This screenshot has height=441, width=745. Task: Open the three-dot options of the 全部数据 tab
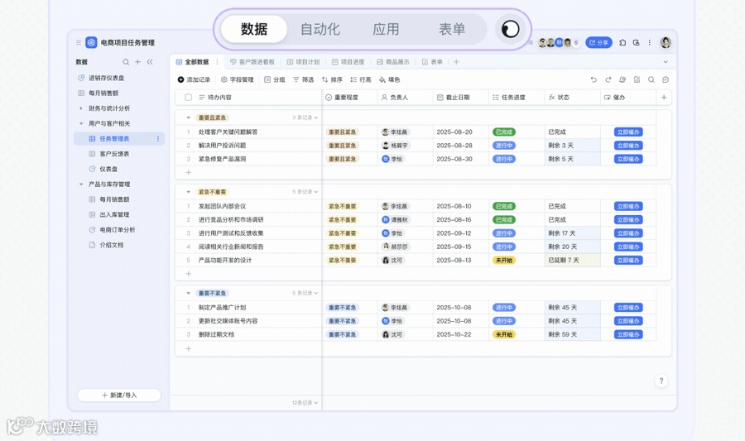(217, 62)
